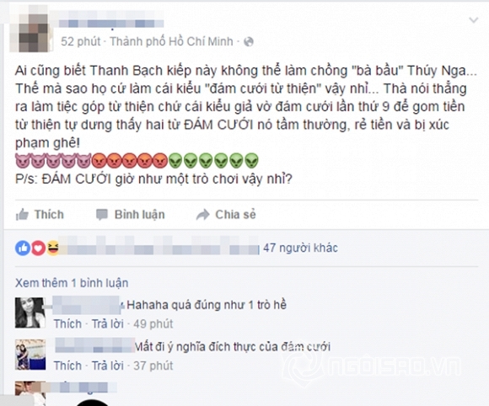Click the blue Like reaction icon

(23, 248)
